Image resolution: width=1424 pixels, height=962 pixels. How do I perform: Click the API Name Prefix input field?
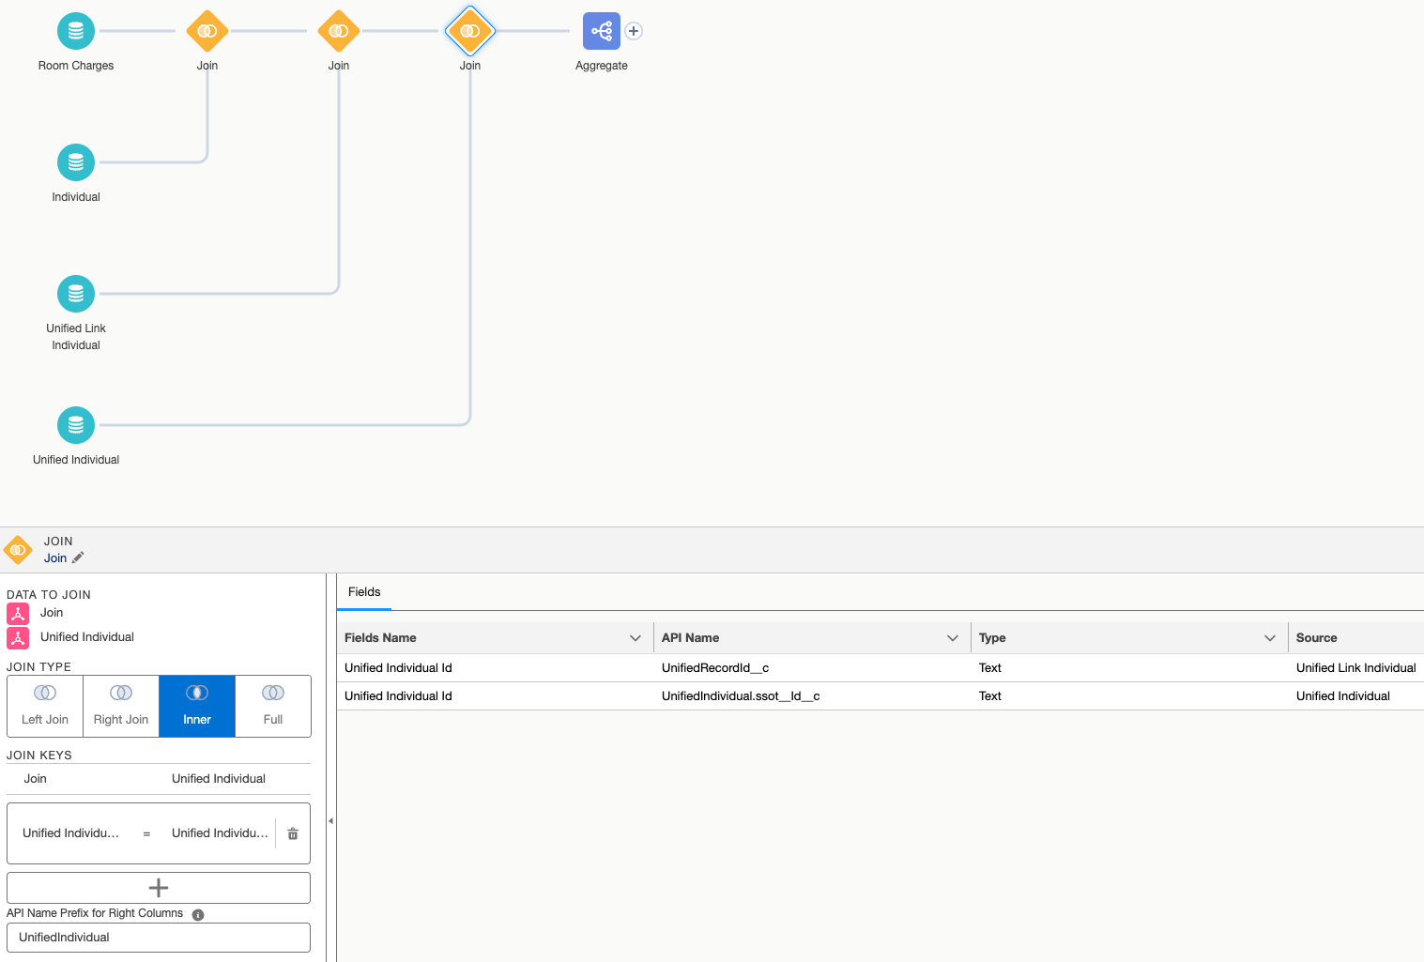(x=159, y=938)
